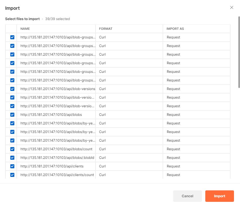Image resolution: width=240 pixels, height=207 pixels.
Task: Click the IMPORT AS column header
Action: tap(175, 29)
